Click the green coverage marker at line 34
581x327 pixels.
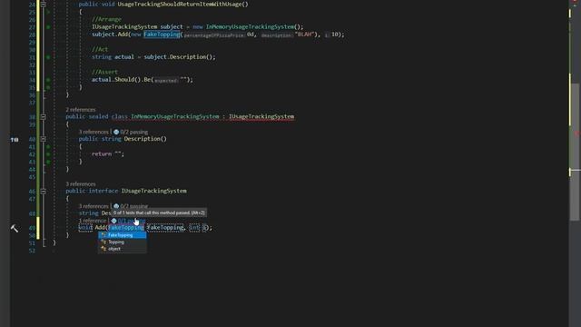point(48,80)
